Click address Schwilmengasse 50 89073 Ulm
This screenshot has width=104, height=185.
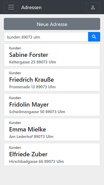click(37, 112)
